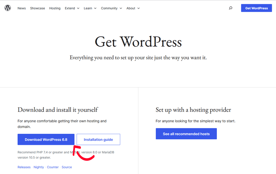Open the Showcase menu item
This screenshot has width=276, height=174.
click(37, 8)
